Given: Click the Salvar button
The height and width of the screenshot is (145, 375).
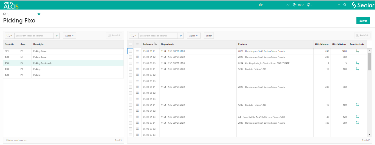Looking at the screenshot, I should tap(363, 21).
